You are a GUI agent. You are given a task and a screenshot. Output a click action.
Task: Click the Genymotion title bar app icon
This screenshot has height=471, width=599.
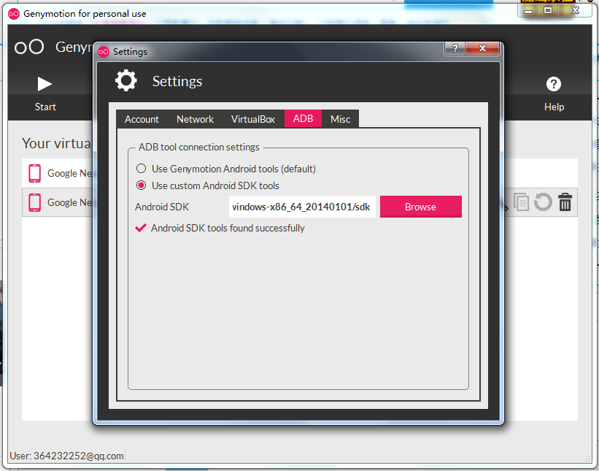click(x=14, y=14)
